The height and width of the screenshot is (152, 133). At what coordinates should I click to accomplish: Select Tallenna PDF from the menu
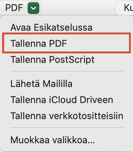coord(66,43)
